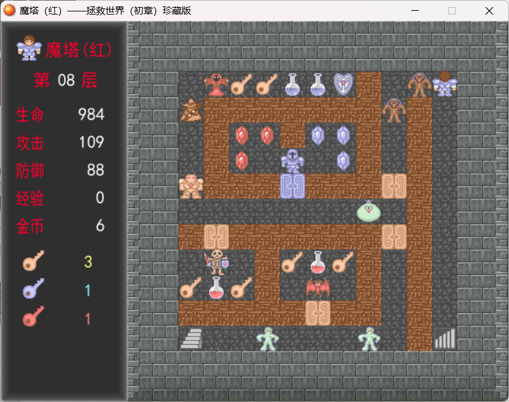Click the 经验 experience label
509x402 pixels.
click(x=30, y=198)
